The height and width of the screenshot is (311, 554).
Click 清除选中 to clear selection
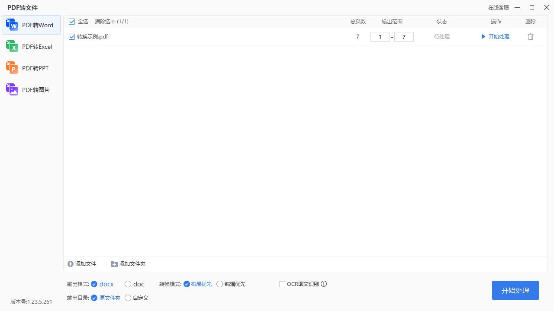pyautogui.click(x=106, y=21)
